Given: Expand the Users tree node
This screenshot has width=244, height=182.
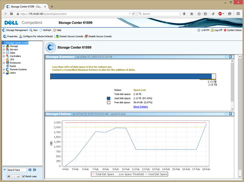Looking at the screenshot, I should pyautogui.click(x=4, y=73).
